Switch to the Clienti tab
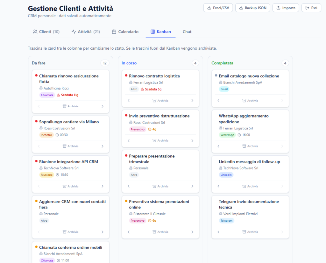Screen dimensions: 326x263 [46, 32]
